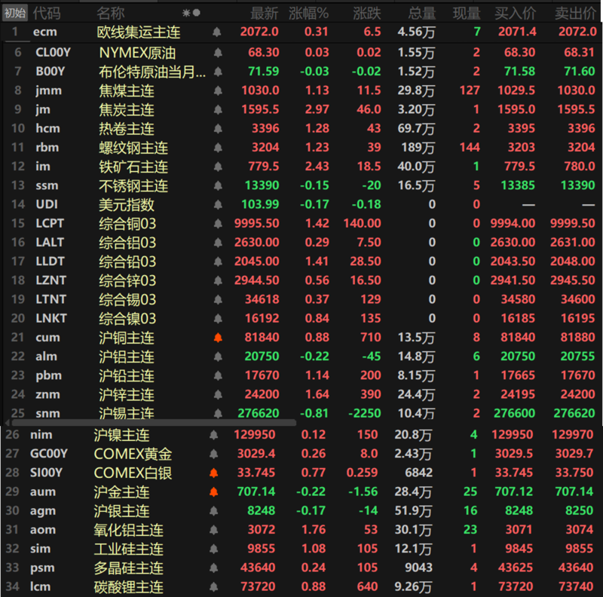Image resolution: width=603 pixels, height=597 pixels.
Task: Click the orange alert bell for 沪金主连
Action: (214, 491)
